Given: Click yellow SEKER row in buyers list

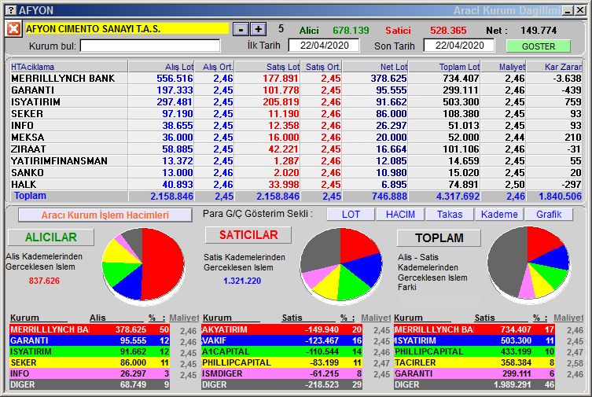Looking at the screenshot, I should point(90,362).
